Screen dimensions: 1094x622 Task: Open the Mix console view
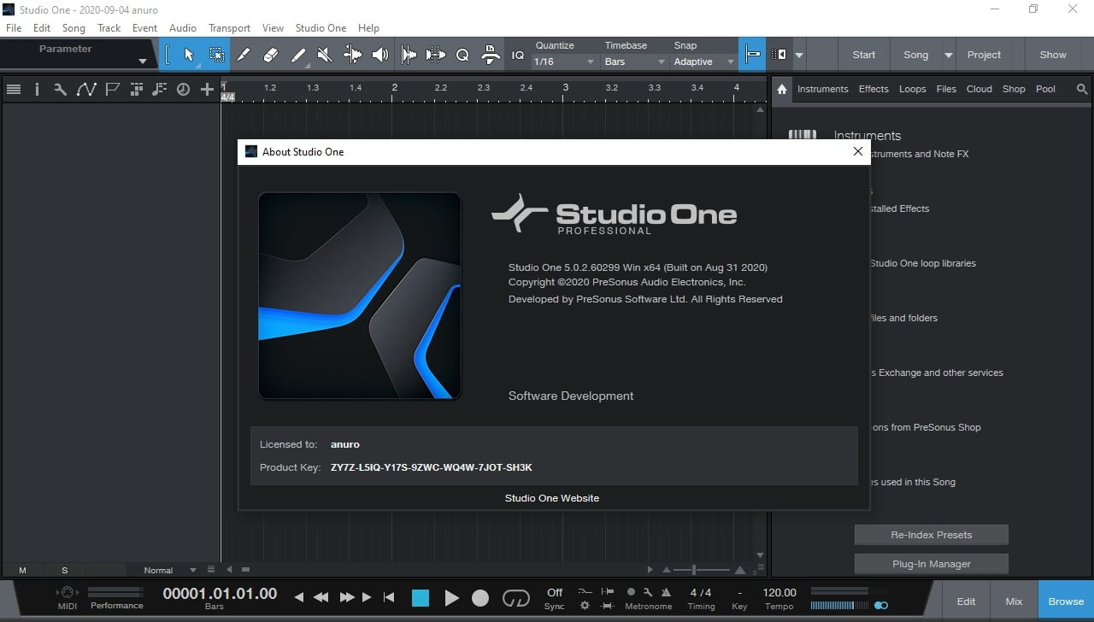[1014, 601]
